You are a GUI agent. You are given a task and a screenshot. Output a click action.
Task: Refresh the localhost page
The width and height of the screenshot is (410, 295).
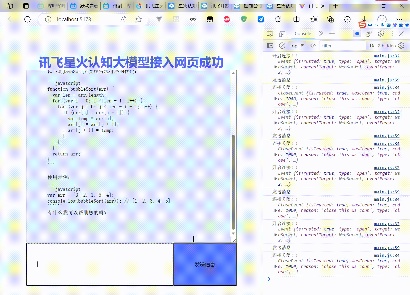tap(27, 19)
